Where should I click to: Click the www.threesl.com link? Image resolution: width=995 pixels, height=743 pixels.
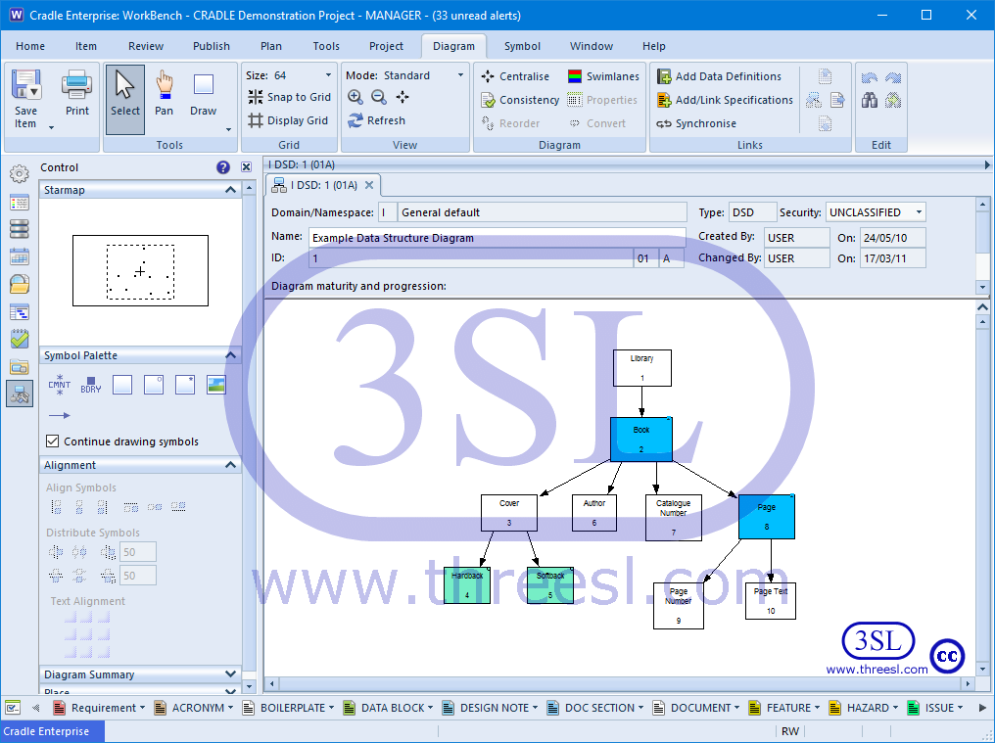tap(877, 669)
